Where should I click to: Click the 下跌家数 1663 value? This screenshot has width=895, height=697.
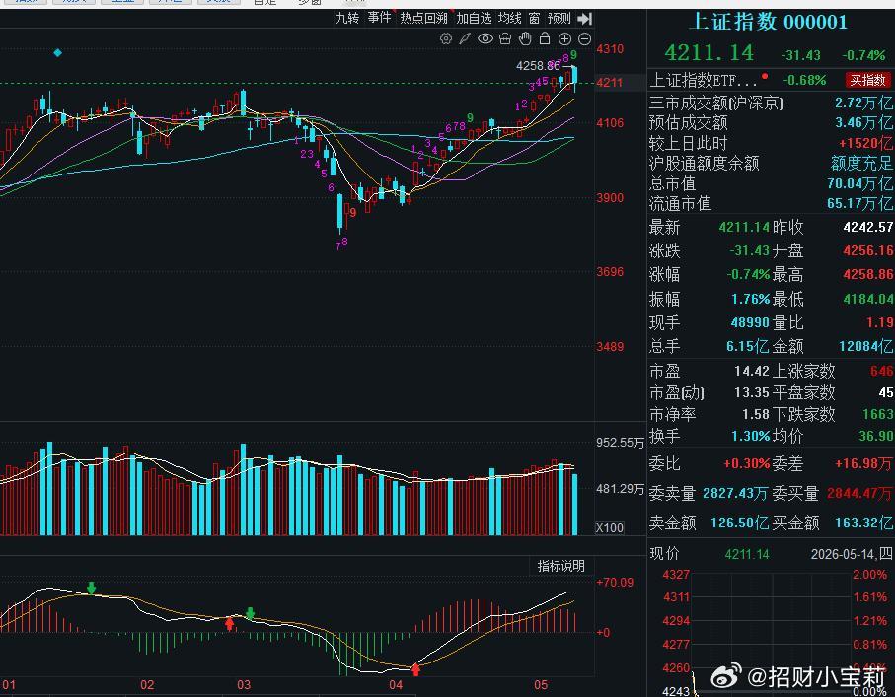click(x=878, y=414)
